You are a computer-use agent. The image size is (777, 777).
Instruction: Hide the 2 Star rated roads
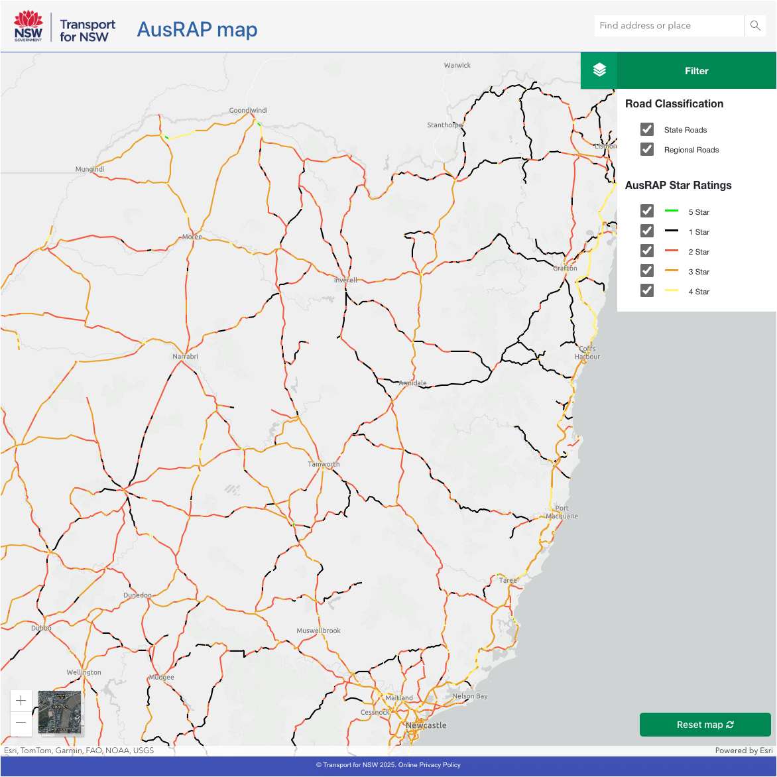point(647,251)
